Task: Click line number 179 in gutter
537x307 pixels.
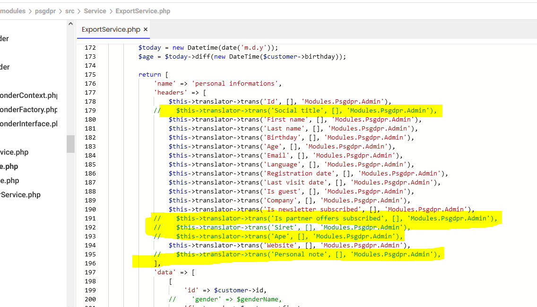Action: coord(90,110)
